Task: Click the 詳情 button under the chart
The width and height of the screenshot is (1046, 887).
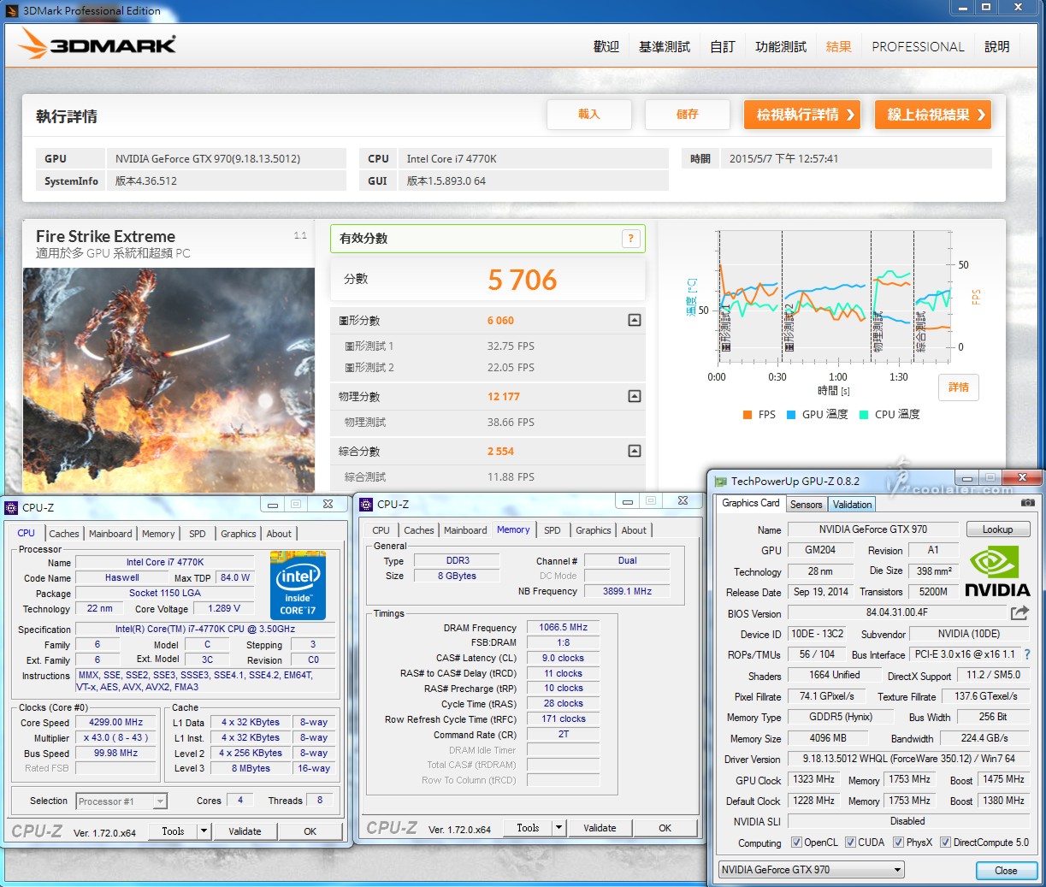Action: click(x=959, y=387)
